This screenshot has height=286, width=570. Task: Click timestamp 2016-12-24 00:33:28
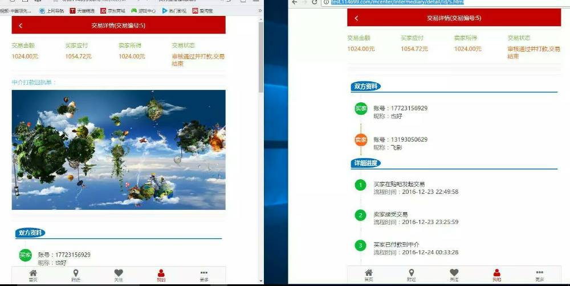[430, 252]
